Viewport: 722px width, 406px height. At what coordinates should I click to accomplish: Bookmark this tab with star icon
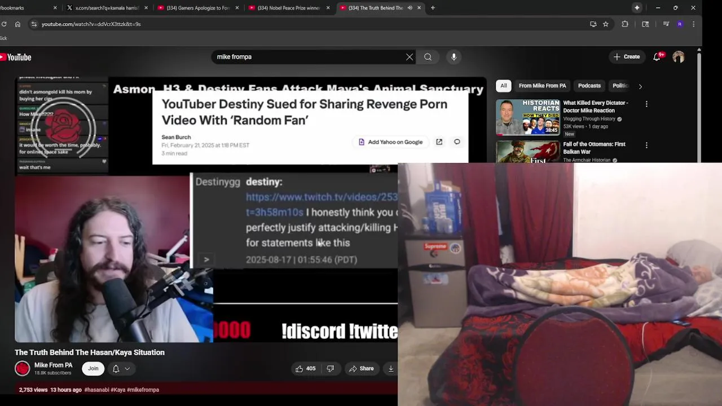coord(606,24)
